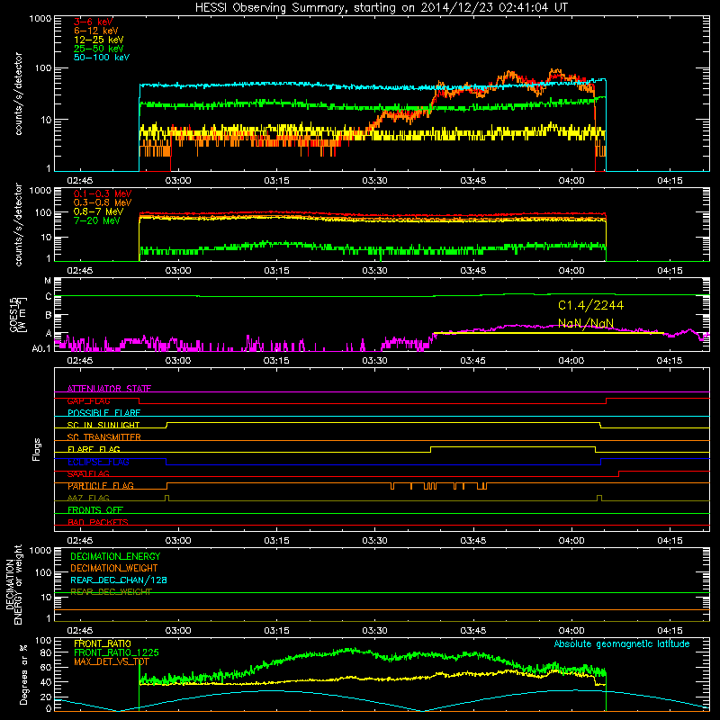
Task: Select the GOES15 axis label
Action: pyautogui.click(x=17, y=314)
